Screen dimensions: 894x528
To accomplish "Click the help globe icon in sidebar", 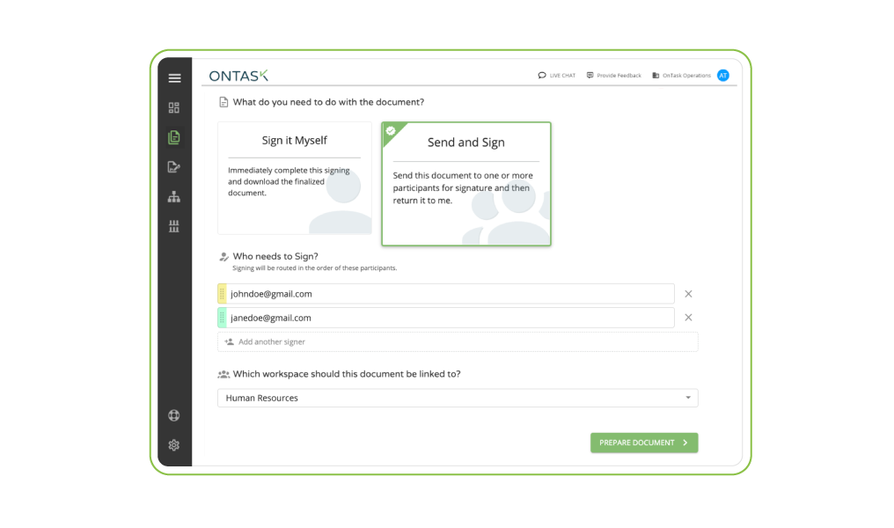I will coord(174,415).
